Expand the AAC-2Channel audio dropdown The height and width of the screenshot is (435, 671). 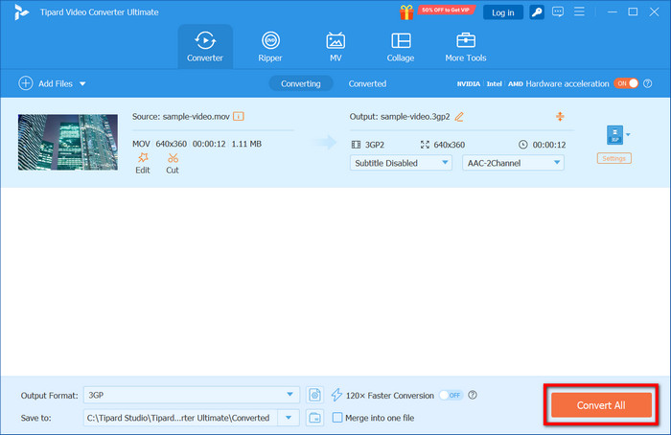coord(513,163)
